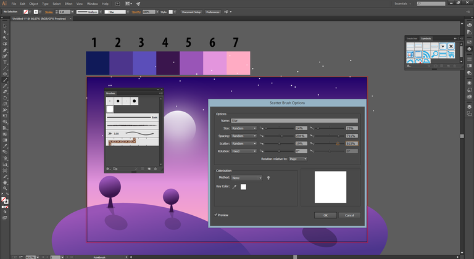The image size is (474, 259).
Task: Select the Hand tool
Action: point(5,183)
